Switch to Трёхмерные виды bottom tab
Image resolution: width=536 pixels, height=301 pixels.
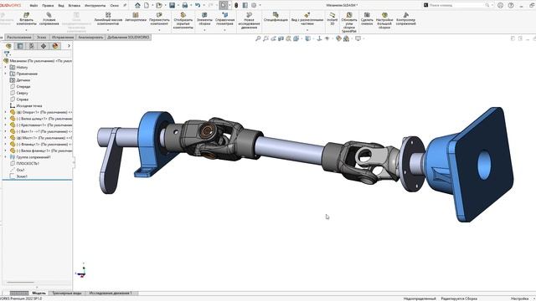(67, 293)
